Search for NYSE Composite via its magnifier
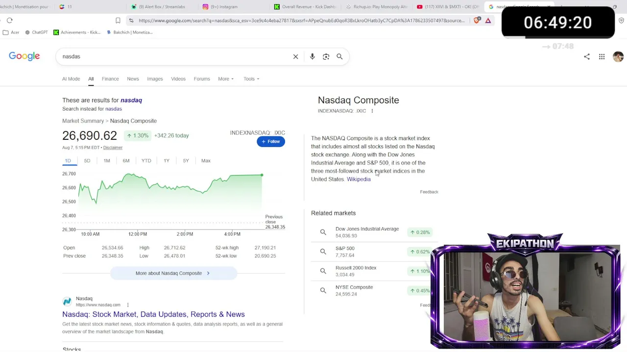This screenshot has width=627, height=352. (323, 290)
